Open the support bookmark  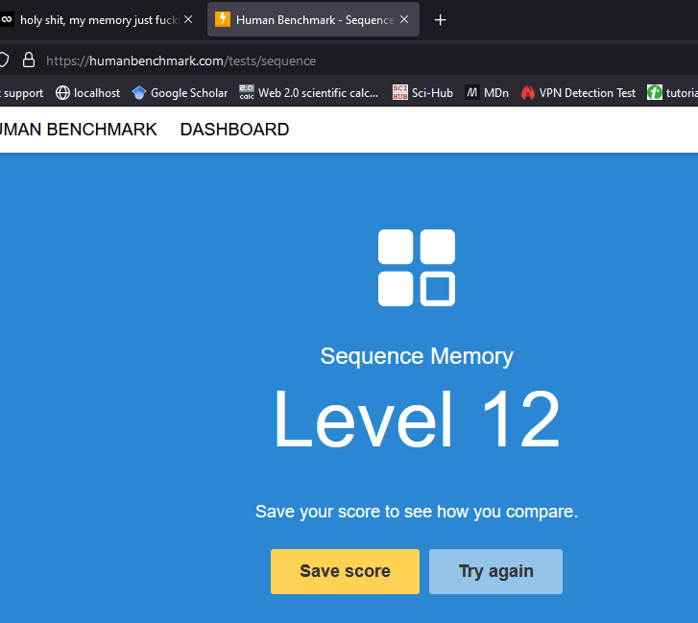(x=23, y=93)
